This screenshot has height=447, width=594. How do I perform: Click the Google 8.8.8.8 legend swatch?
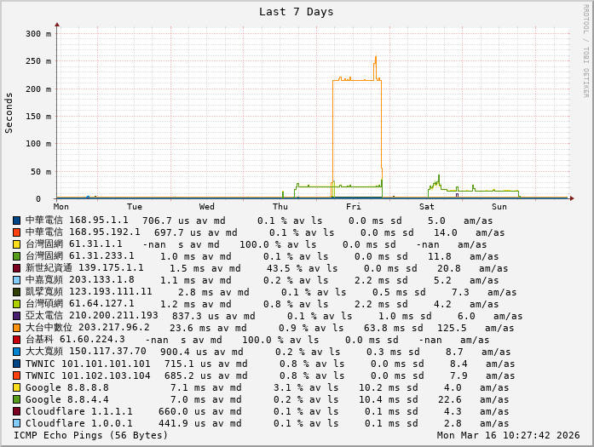pyautogui.click(x=16, y=387)
